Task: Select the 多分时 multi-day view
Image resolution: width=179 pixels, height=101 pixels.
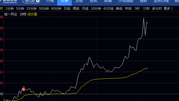Action: 157,9
